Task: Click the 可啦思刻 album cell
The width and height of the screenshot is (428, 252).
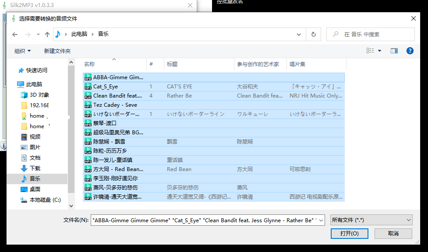Action: [x=300, y=169]
